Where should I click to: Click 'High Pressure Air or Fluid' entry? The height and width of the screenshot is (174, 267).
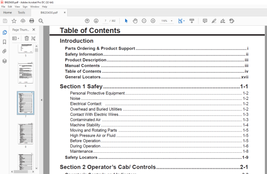(x=93, y=135)
